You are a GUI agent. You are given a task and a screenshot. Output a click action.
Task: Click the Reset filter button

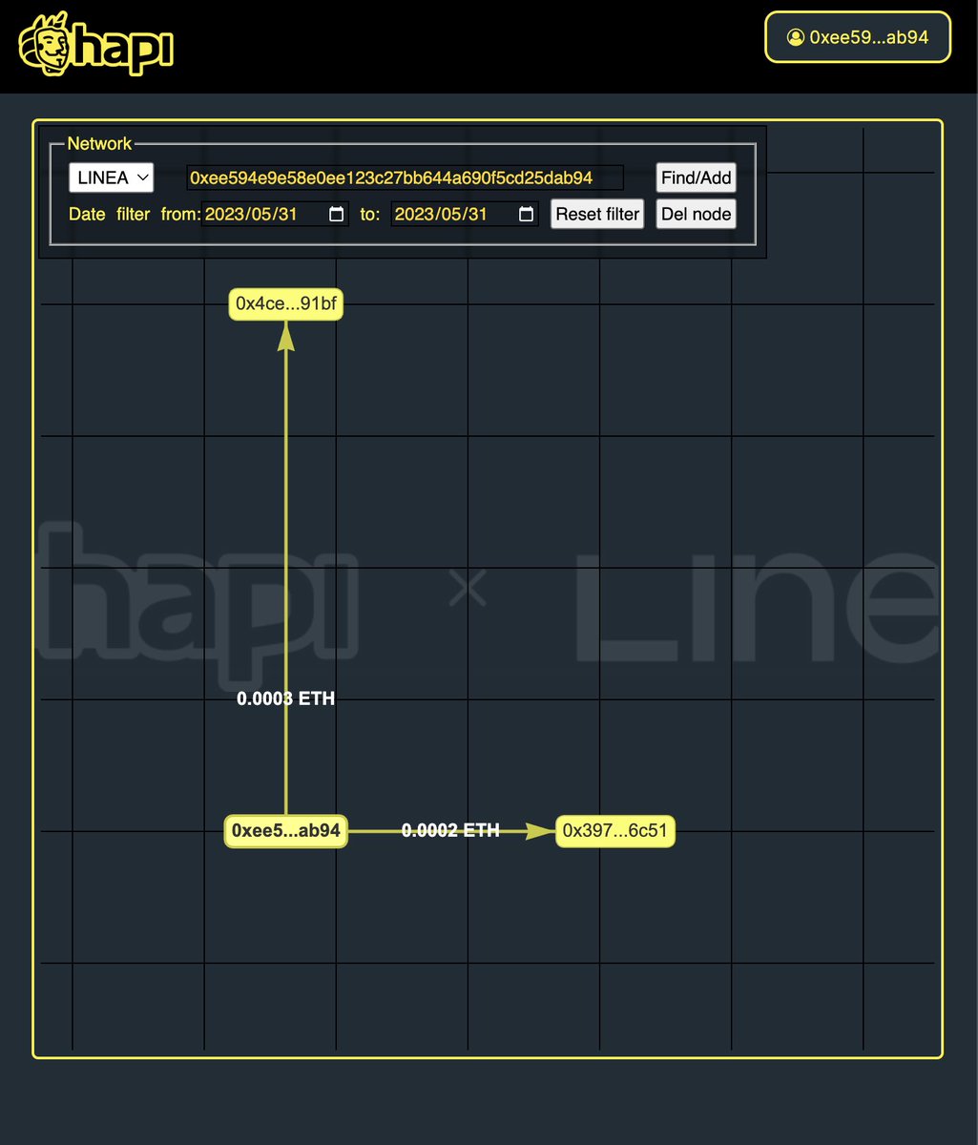pos(597,214)
